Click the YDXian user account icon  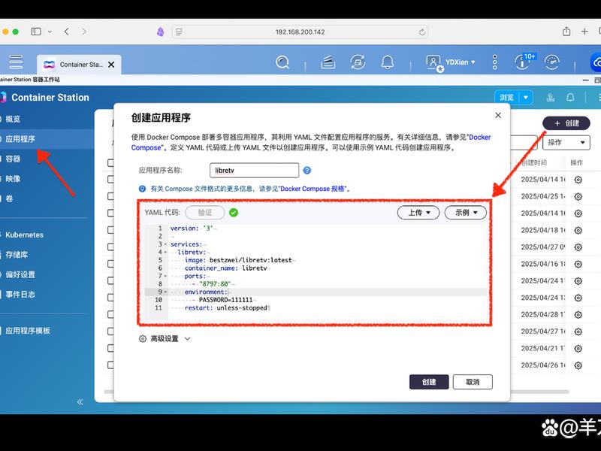(x=434, y=62)
